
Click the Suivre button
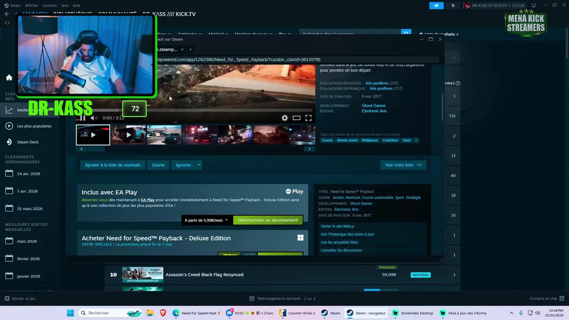(158, 165)
